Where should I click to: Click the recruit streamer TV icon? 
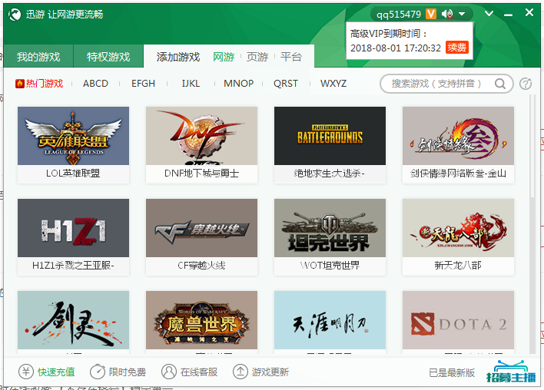tap(511, 372)
